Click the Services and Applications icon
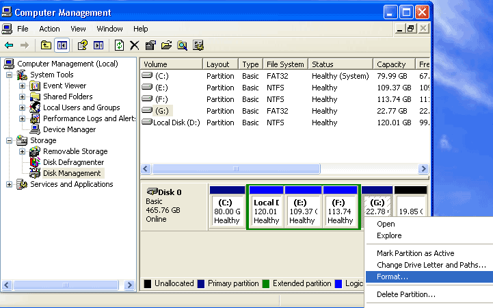This screenshot has width=493, height=308. click(22, 184)
